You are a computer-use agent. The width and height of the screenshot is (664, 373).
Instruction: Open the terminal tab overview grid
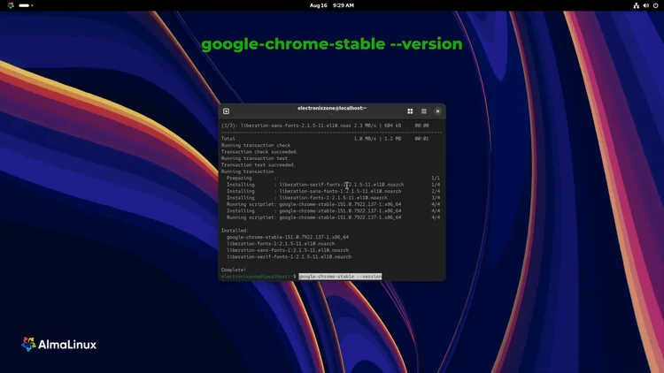(x=410, y=111)
